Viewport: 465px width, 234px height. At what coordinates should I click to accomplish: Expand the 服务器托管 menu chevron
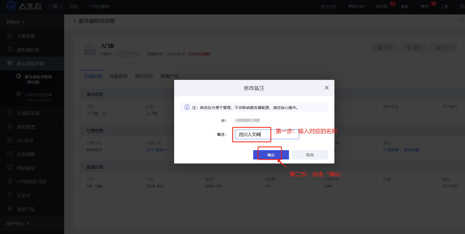pos(57,49)
